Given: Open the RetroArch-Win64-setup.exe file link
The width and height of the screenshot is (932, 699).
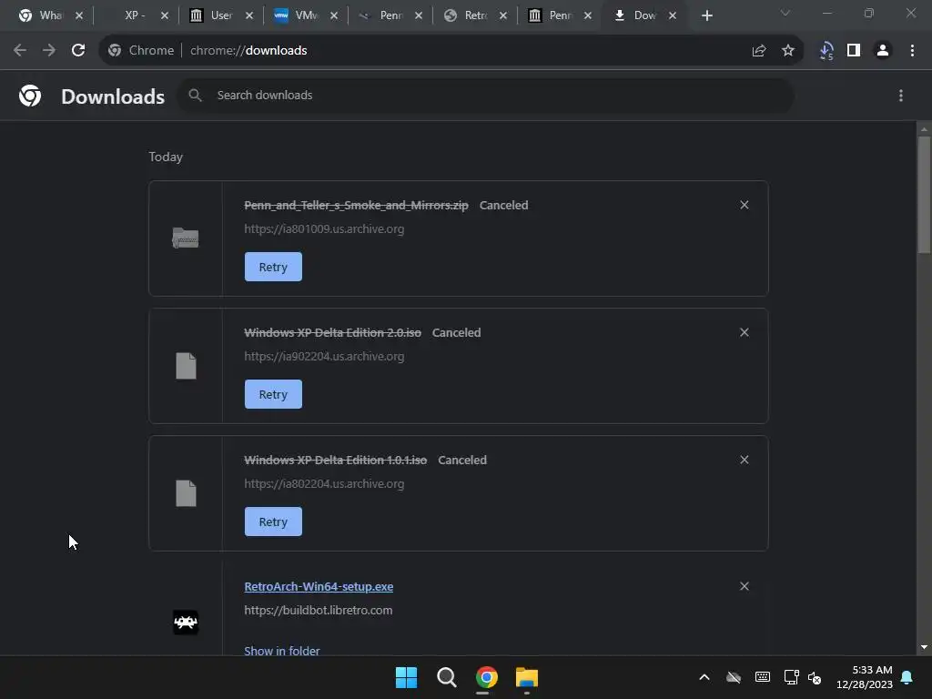Looking at the screenshot, I should [319, 587].
